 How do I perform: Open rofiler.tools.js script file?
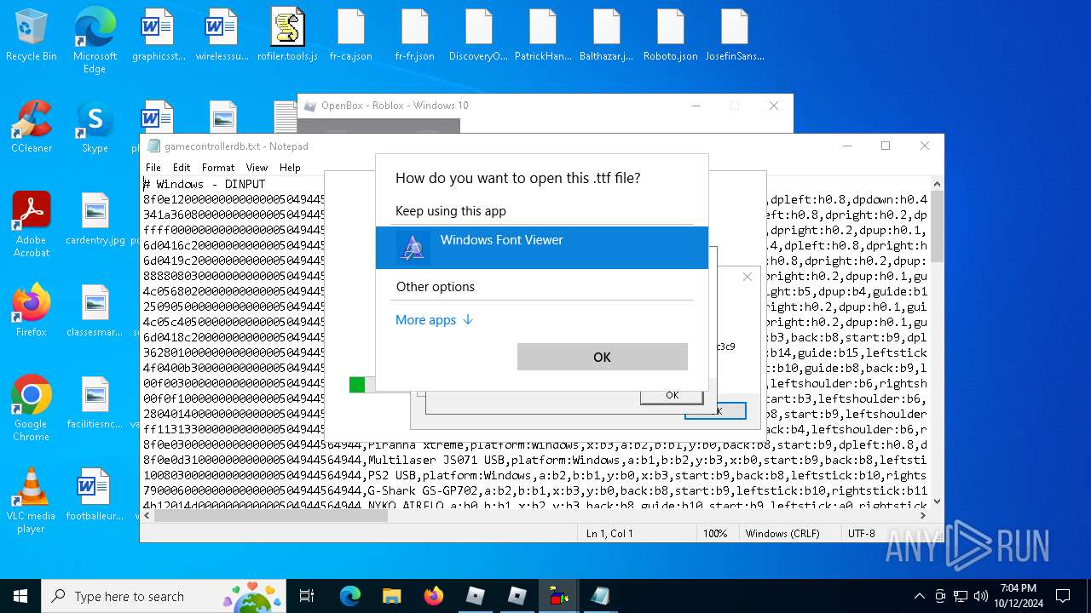[287, 35]
